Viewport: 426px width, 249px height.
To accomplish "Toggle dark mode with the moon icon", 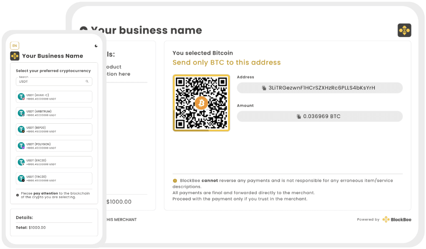I will 96,45.
